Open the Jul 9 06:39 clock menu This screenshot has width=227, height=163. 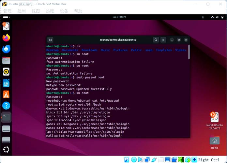click(119, 17)
